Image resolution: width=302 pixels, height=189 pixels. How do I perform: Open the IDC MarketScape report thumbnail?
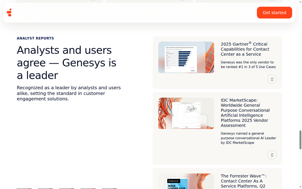186,113
